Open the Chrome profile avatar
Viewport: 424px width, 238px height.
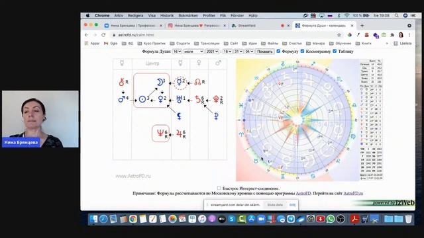(x=401, y=35)
